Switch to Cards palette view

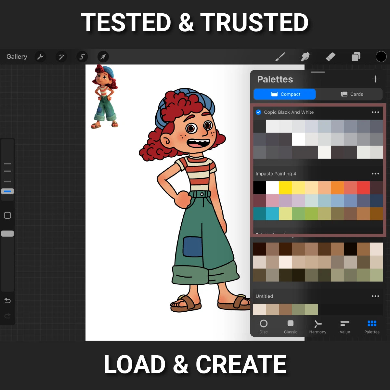pos(352,94)
